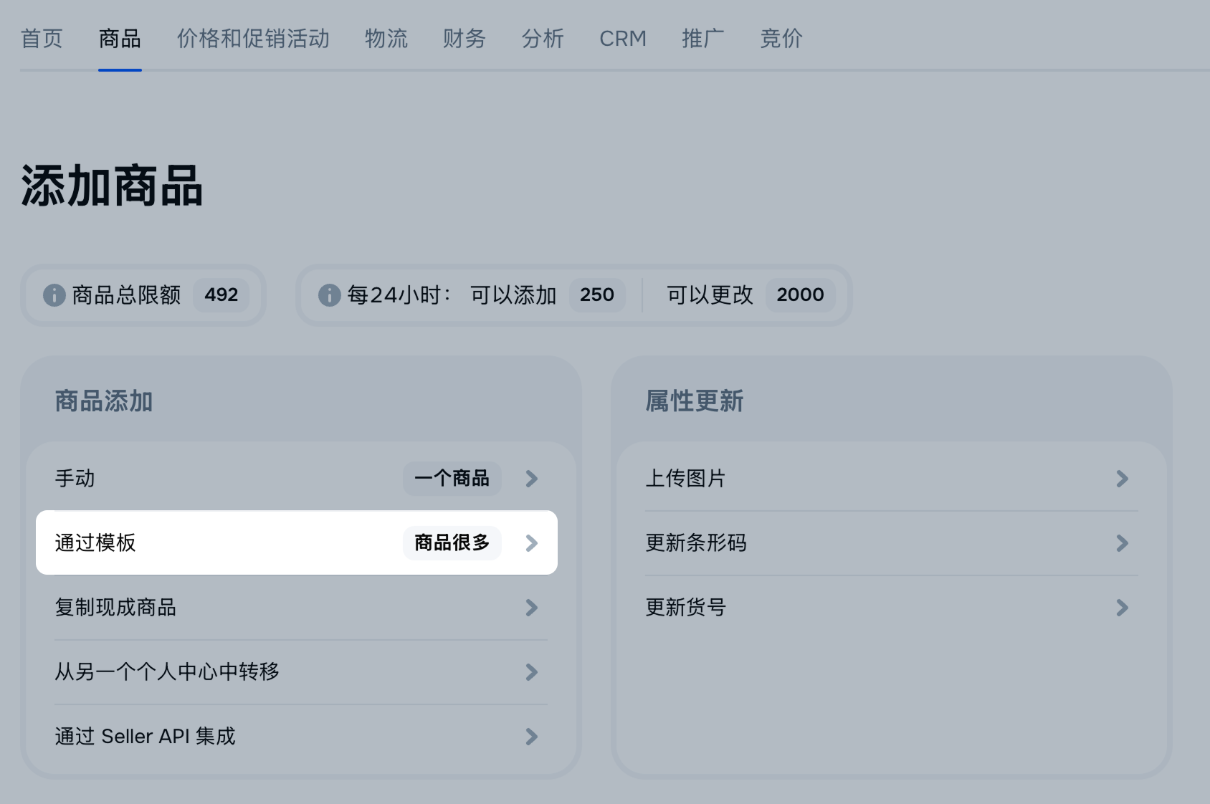Click info icon beside 商品总限额
Image resolution: width=1210 pixels, height=804 pixels.
pyautogui.click(x=54, y=295)
